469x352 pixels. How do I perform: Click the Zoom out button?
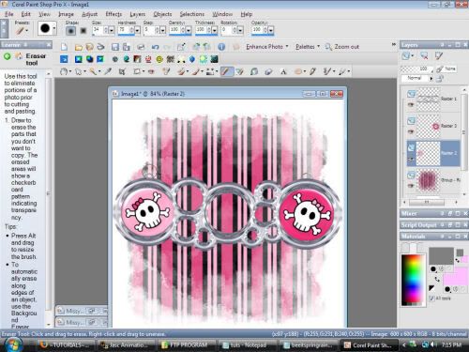(342, 47)
